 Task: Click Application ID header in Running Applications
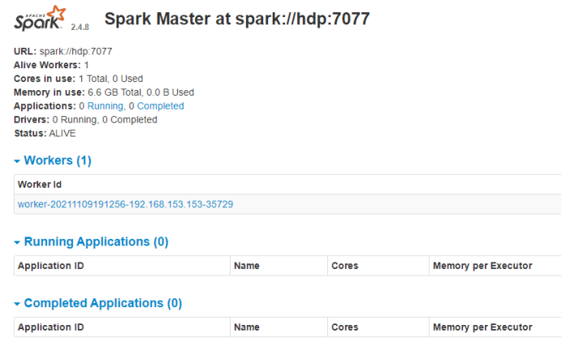[x=51, y=266]
